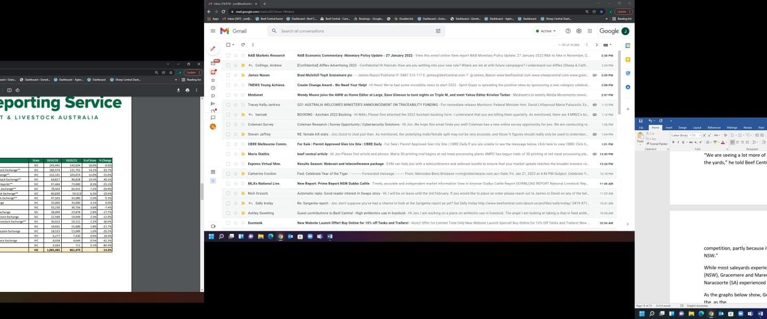Open Google Keep in Gmail side panel
767x319 pixels.
coord(628,59)
